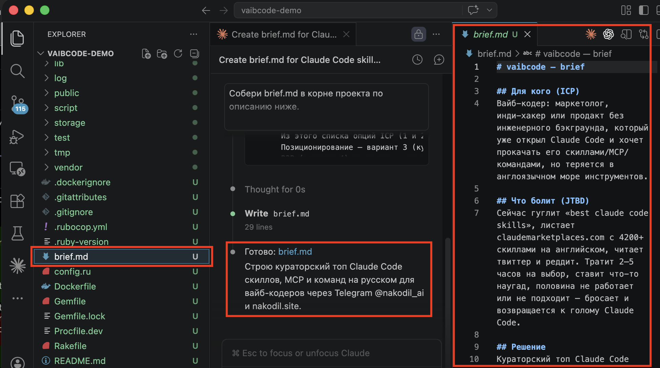Click brief.md in the editor breadcrumb
Image resolution: width=660 pixels, height=368 pixels.
(x=494, y=54)
